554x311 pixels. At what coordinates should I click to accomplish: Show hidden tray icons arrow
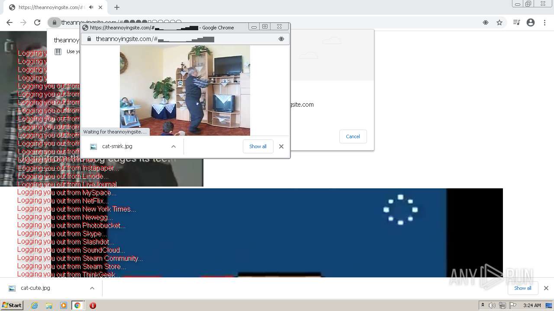(x=483, y=305)
